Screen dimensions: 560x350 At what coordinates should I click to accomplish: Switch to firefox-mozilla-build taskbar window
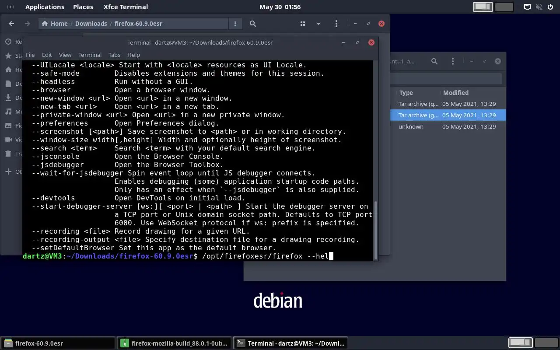point(175,343)
